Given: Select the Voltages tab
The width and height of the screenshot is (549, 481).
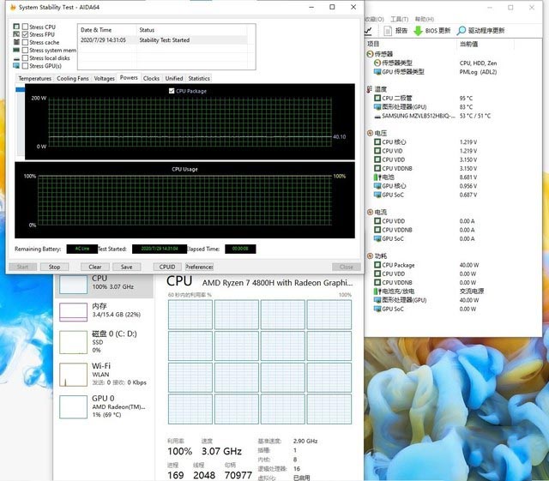Looking at the screenshot, I should (105, 78).
